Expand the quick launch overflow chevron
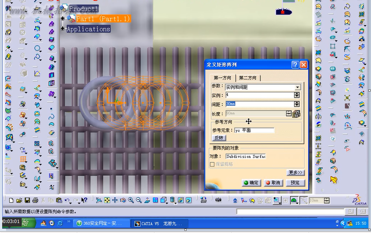The image size is (371, 233). click(69, 222)
